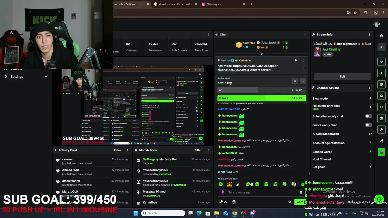
Task: Collapse the chat leaderboard arrow
Action: point(262,53)
